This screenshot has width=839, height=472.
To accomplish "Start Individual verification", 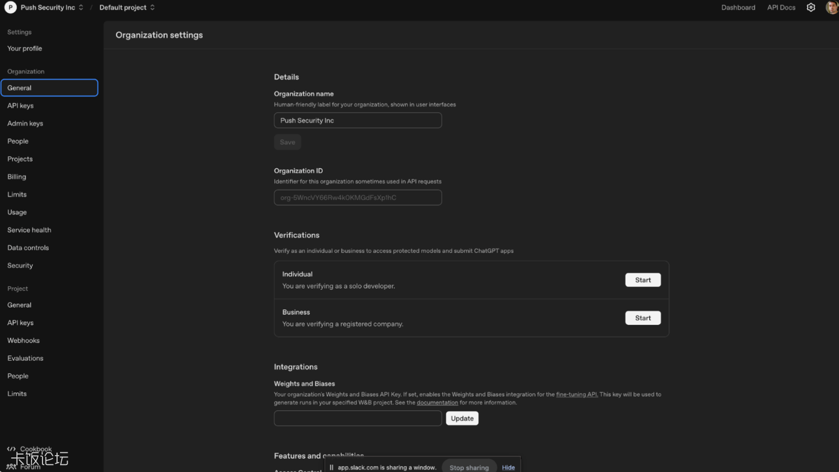I will (x=643, y=280).
